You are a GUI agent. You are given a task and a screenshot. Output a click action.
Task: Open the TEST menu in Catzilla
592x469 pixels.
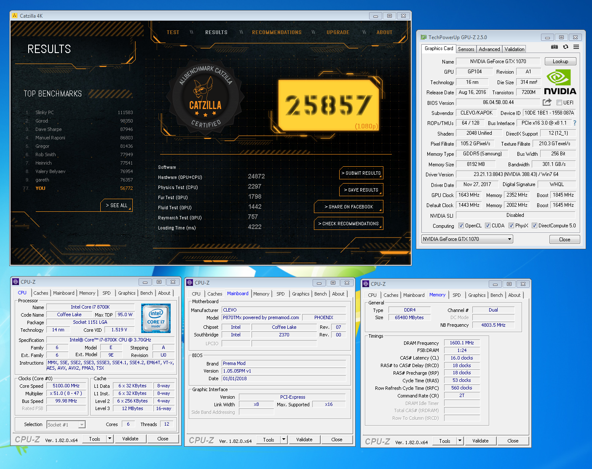coord(173,32)
